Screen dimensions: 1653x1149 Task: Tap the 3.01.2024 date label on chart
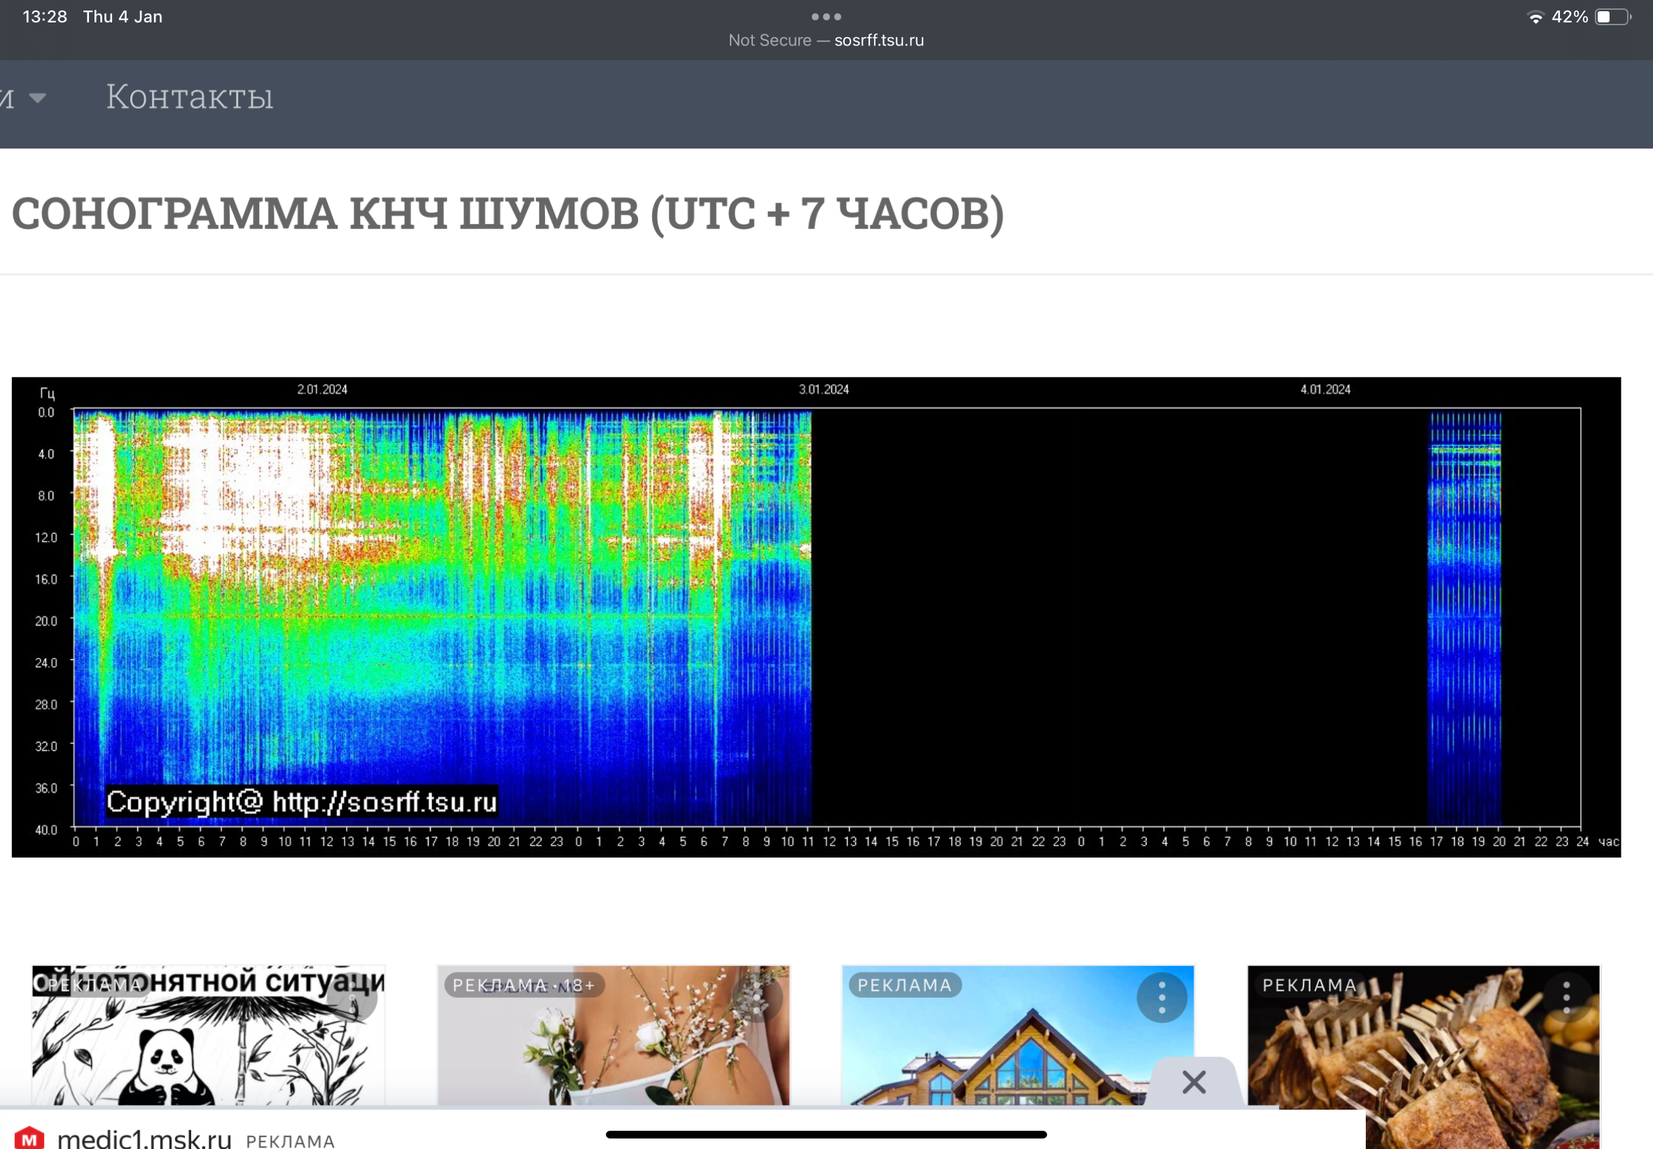tap(823, 390)
